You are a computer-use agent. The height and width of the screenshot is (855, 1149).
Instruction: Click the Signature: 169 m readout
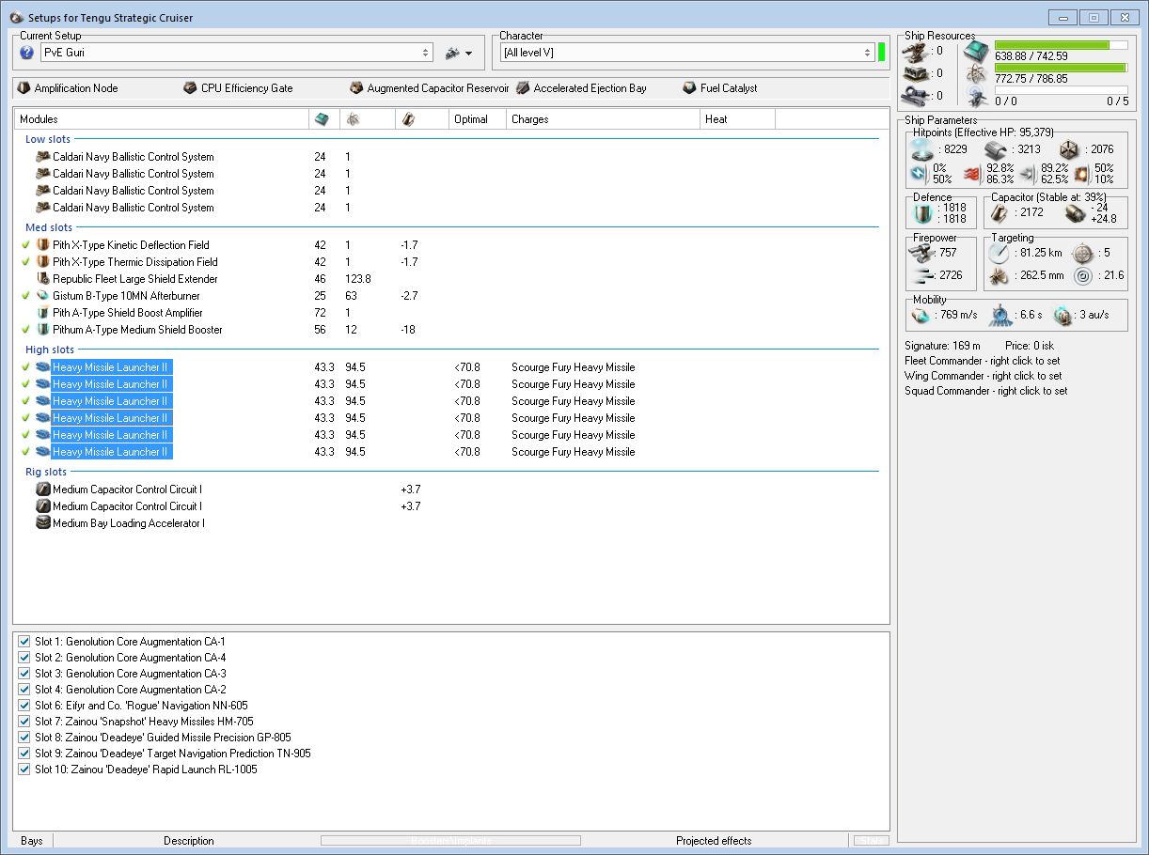pyautogui.click(x=942, y=346)
